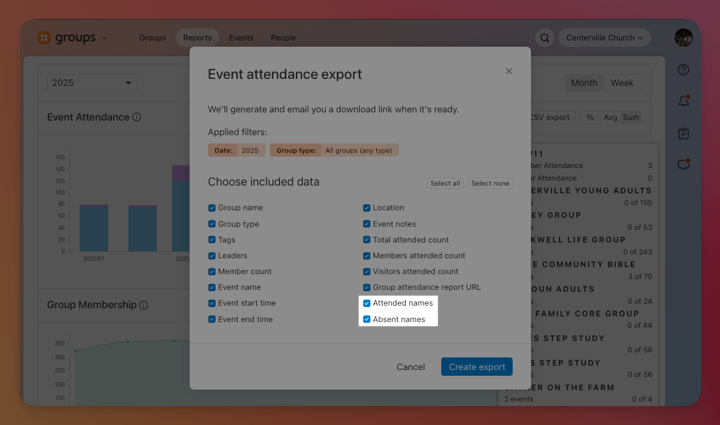Viewport: 720px width, 425px height.
Task: Open the help question mark icon
Action: pos(683,70)
